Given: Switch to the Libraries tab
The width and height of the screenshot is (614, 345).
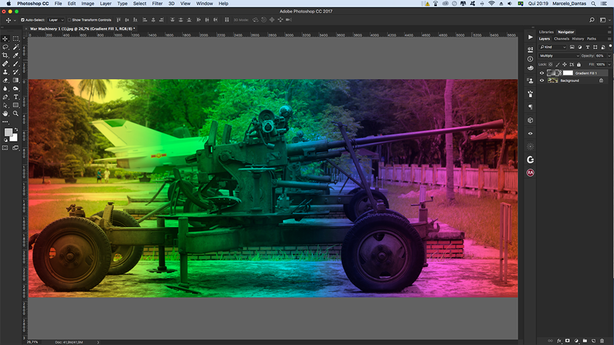Looking at the screenshot, I should pos(546,32).
